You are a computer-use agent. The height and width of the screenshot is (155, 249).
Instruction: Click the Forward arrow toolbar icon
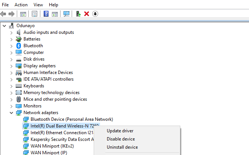[x=12, y=14]
